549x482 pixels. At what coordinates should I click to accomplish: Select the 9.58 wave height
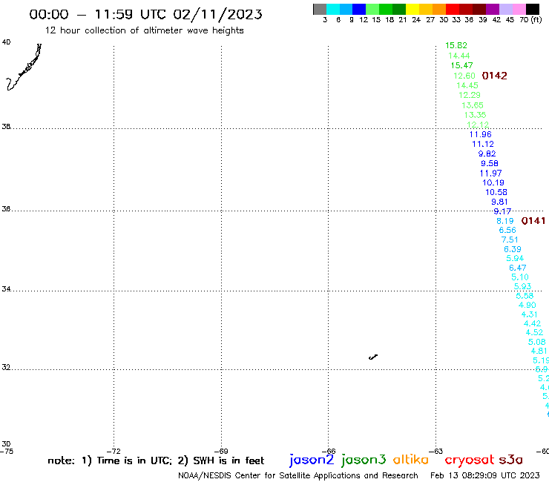click(x=490, y=163)
